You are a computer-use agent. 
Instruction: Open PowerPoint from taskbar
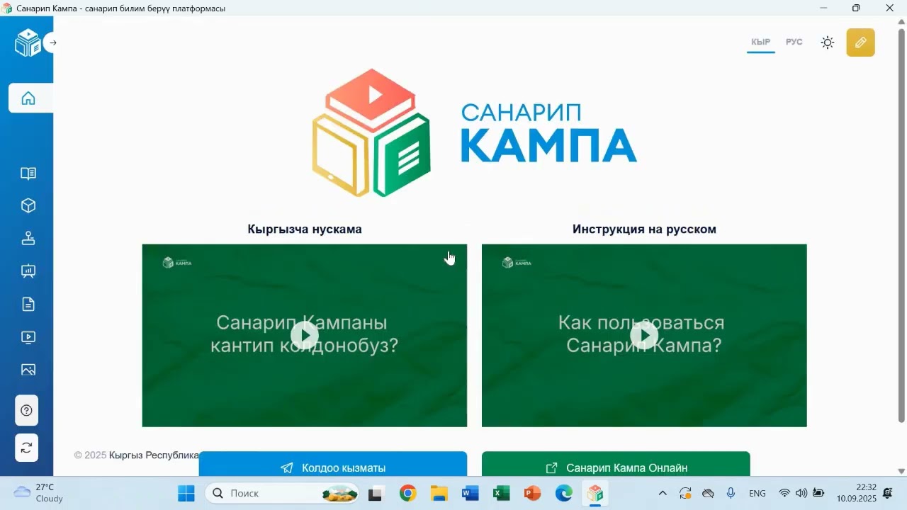click(x=533, y=493)
